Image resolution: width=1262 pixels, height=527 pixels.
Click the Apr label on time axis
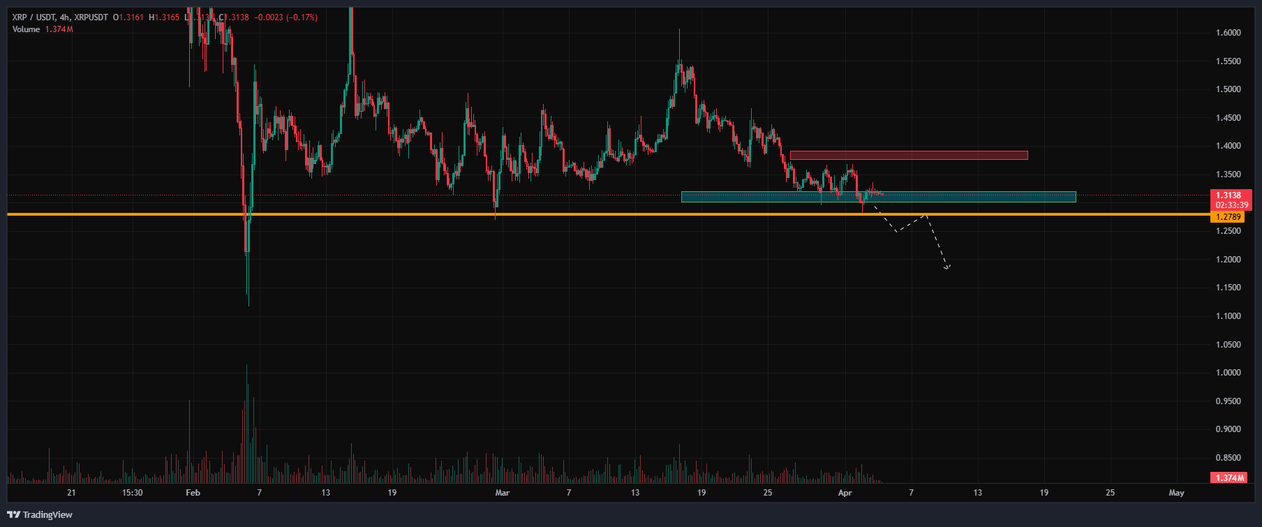point(845,493)
